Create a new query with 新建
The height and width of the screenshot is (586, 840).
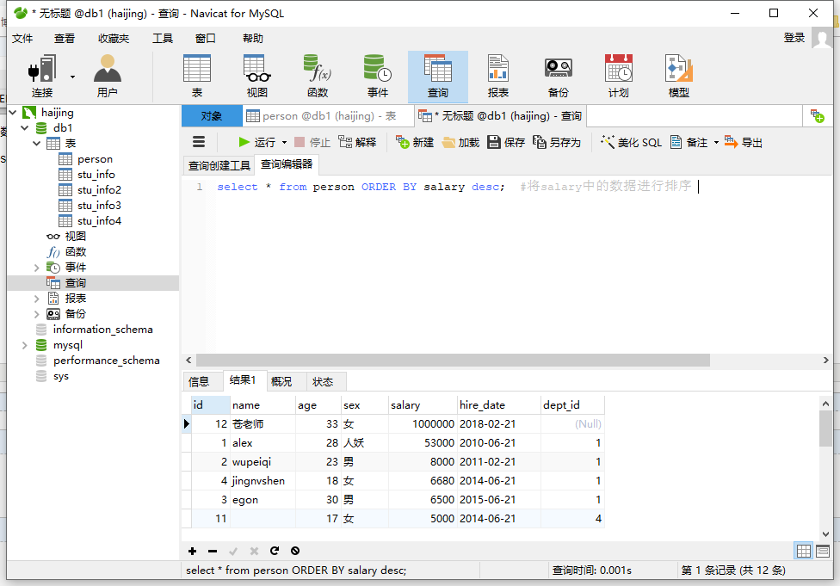pyautogui.click(x=415, y=142)
